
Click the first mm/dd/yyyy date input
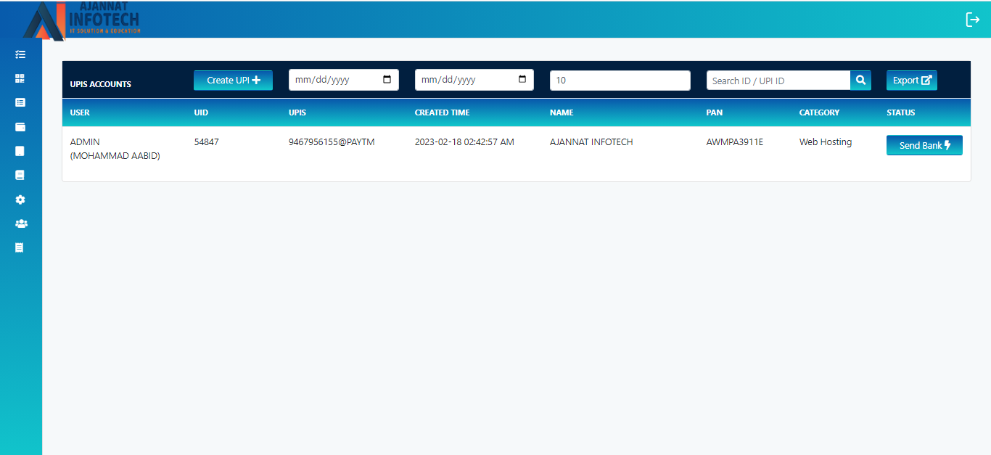coord(330,80)
